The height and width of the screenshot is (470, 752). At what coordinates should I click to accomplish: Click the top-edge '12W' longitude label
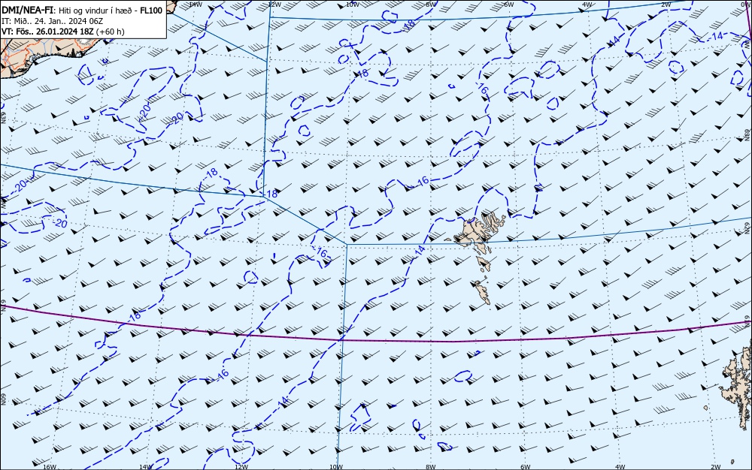pyautogui.click(x=274, y=4)
